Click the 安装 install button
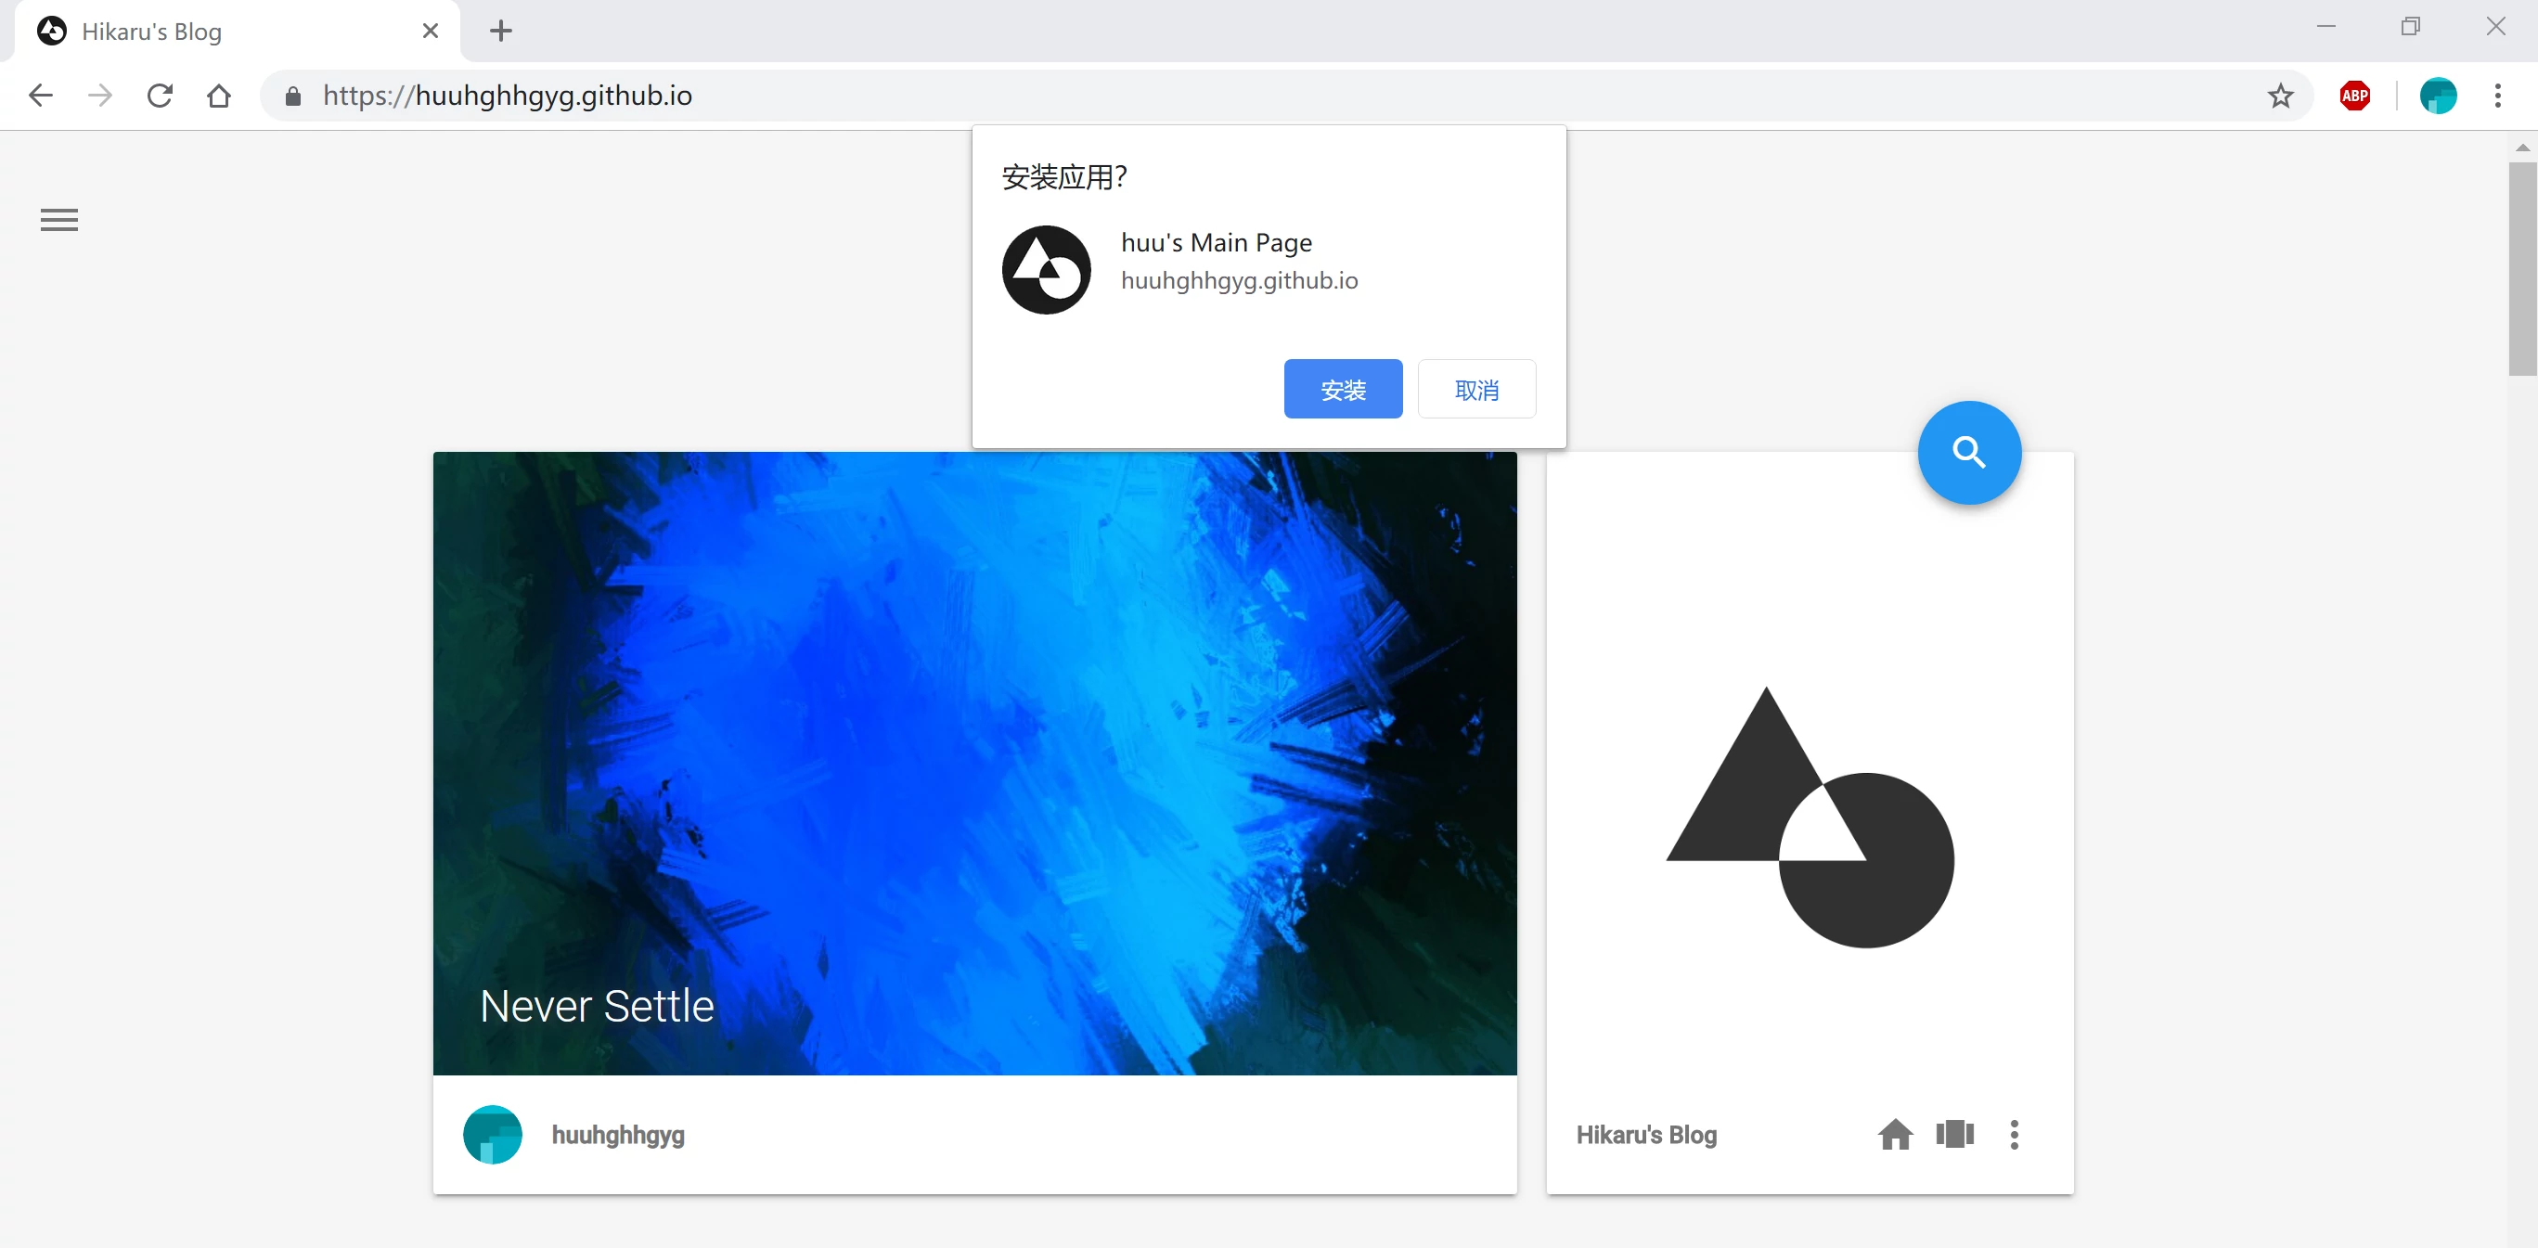Image resolution: width=2538 pixels, height=1248 pixels. tap(1343, 389)
